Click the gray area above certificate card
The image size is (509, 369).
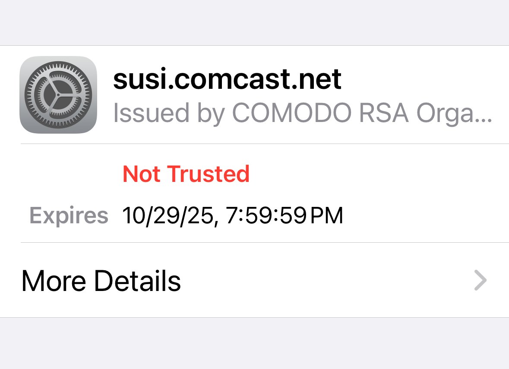255,23
